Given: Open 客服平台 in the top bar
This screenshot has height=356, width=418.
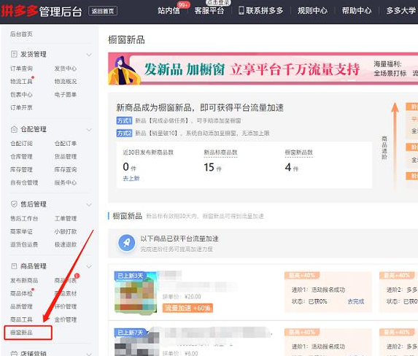Looking at the screenshot, I should point(209,11).
